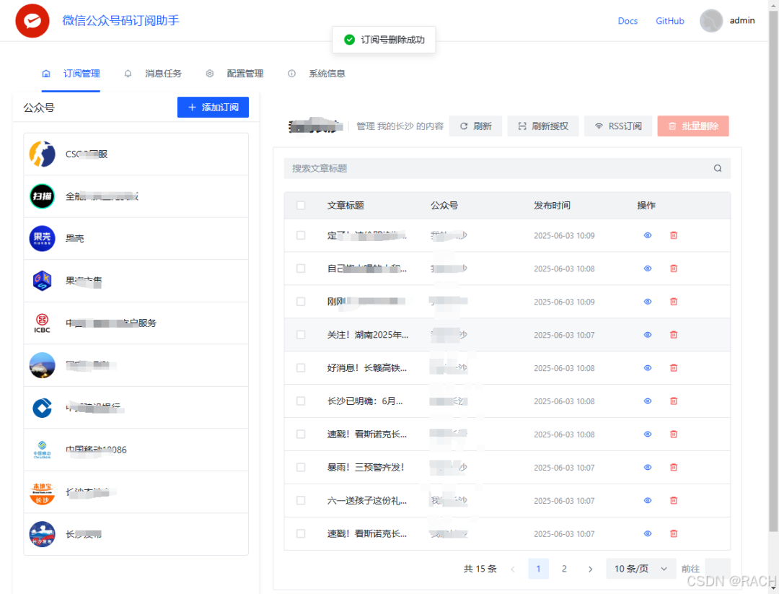Image resolution: width=779 pixels, height=594 pixels.
Task: Click the 批量删除 button
Action: tap(693, 126)
